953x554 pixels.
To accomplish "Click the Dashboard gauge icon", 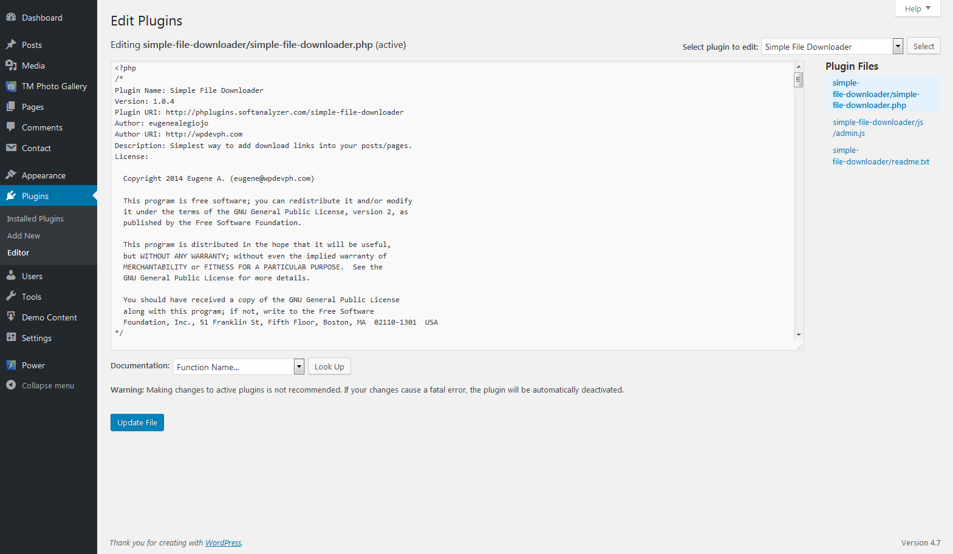I will [x=11, y=18].
